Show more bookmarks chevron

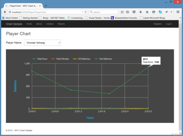180,18
